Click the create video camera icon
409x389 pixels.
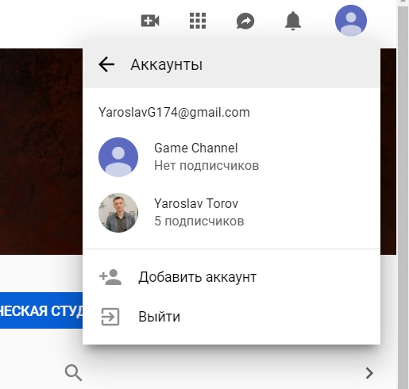pos(150,21)
